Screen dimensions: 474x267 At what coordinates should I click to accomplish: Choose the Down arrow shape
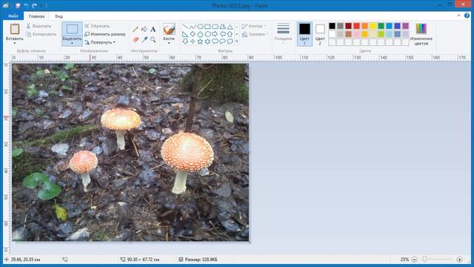[185, 42]
